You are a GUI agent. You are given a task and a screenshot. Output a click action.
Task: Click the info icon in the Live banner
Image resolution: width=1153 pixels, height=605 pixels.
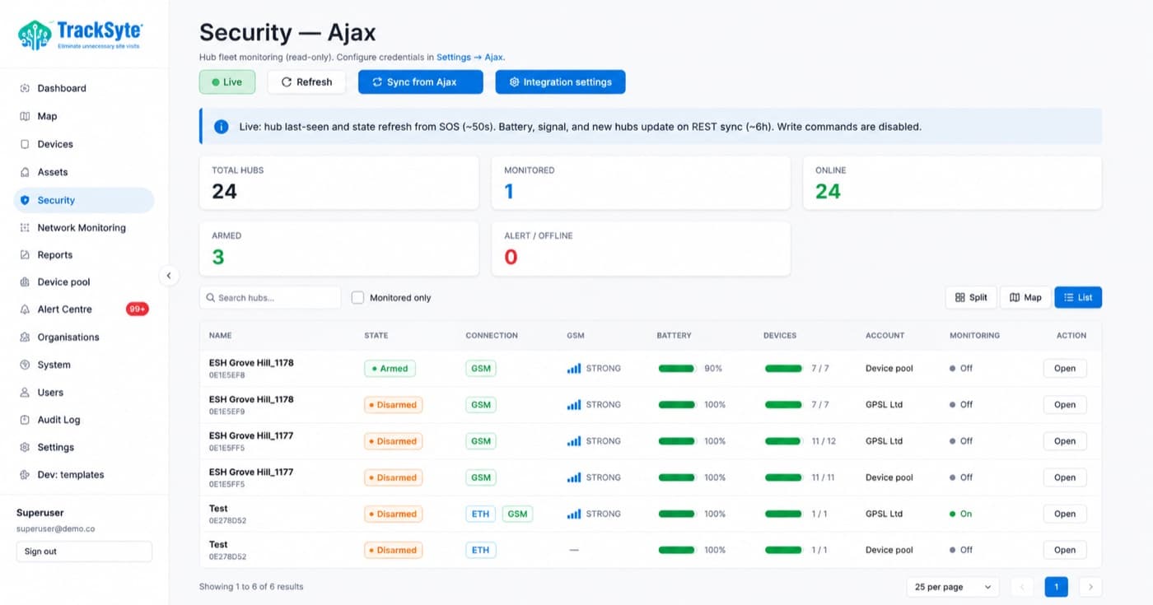pyautogui.click(x=221, y=127)
